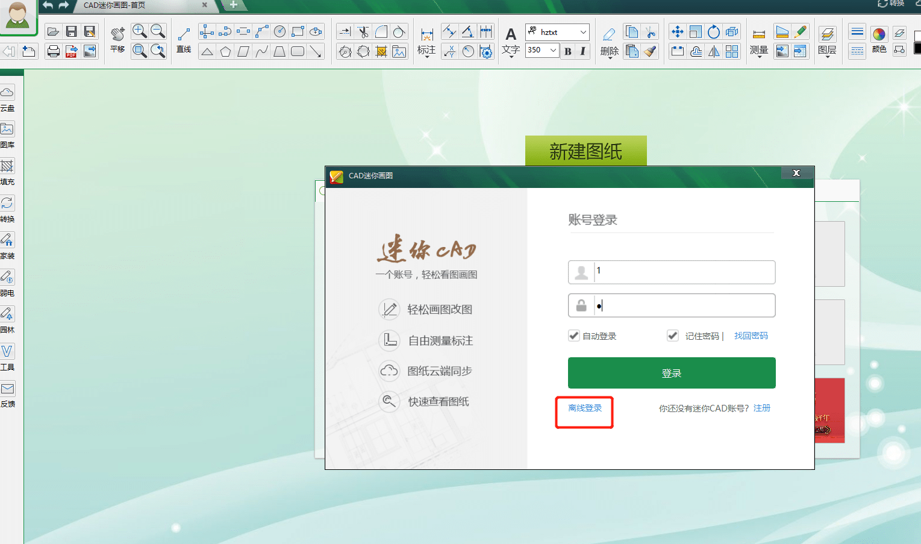Close the CAD迷你画图 login dialog

click(796, 173)
